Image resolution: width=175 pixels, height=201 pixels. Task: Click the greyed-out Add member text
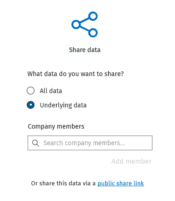point(131,161)
